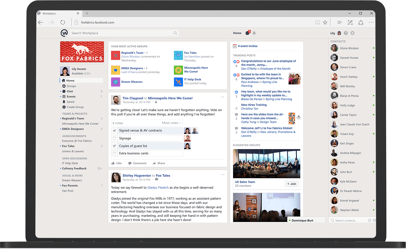Open chat notifications bubble icon
Screen dimensions: 406x249
pos(248,33)
